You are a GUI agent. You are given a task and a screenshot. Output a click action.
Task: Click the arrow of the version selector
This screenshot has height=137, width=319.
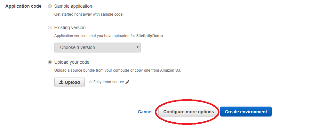pos(138,47)
